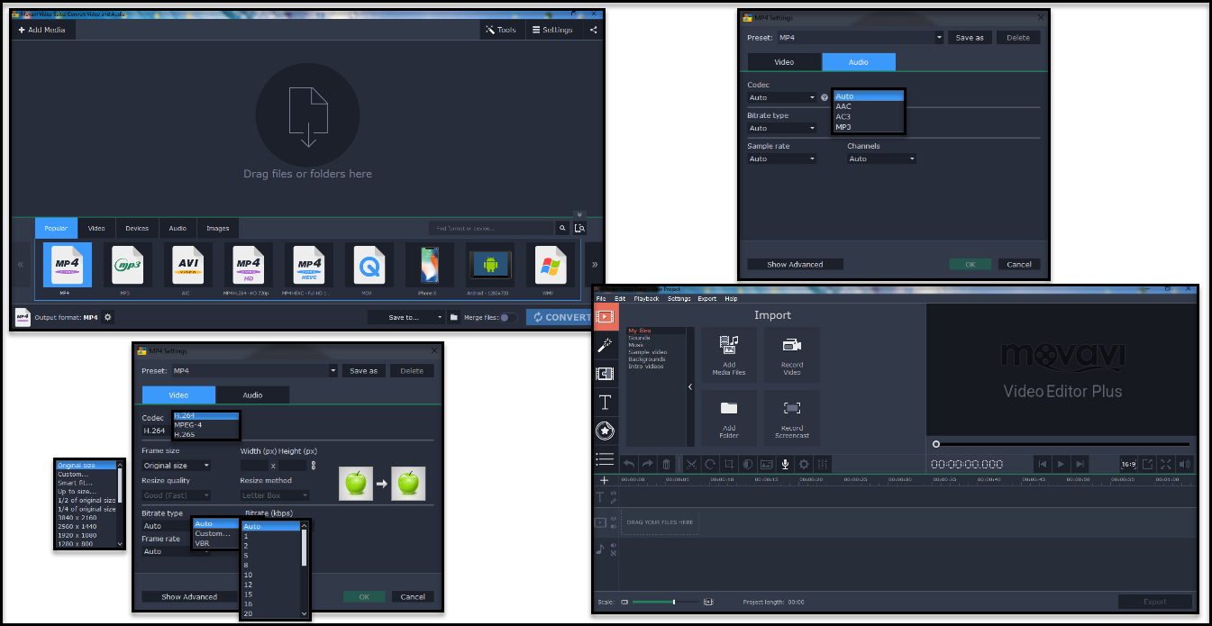Click the output folder icon beside Save to
Viewport: 1212px width, 626px height.
(455, 317)
